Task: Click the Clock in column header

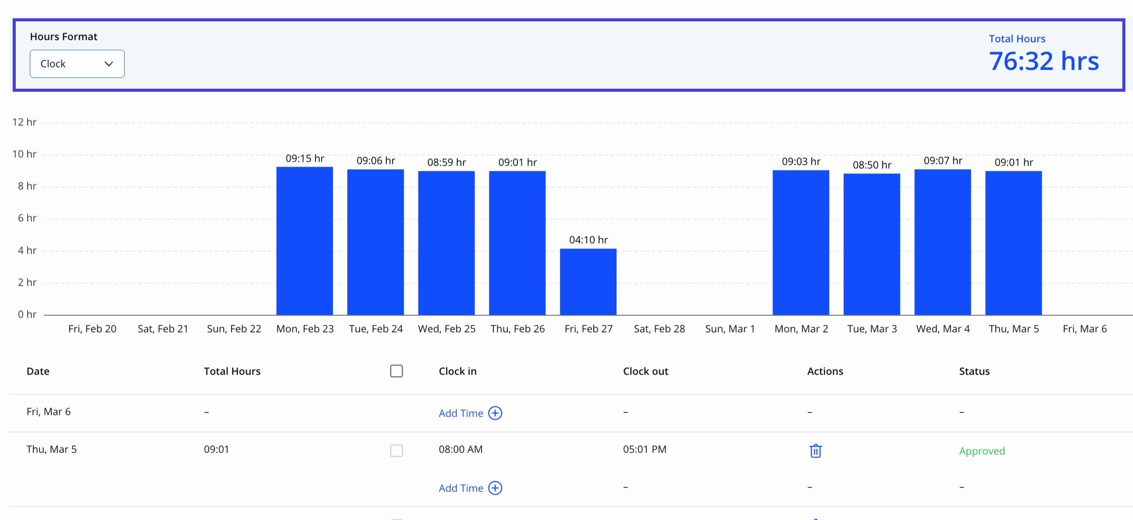Action: pyautogui.click(x=457, y=371)
